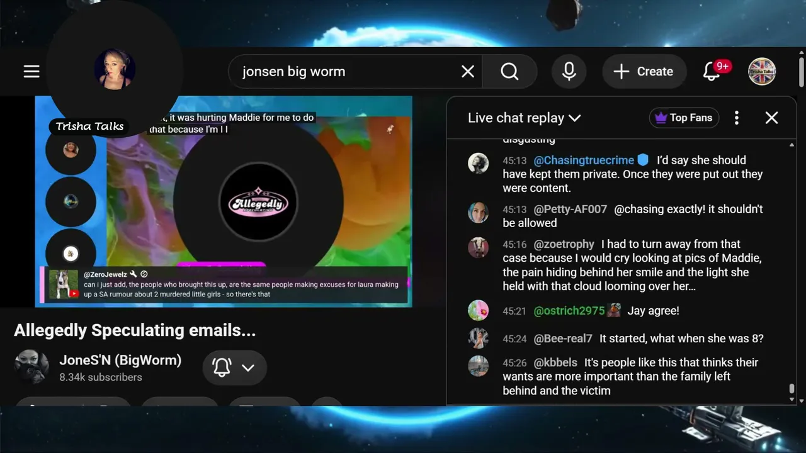This screenshot has height=453, width=806.
Task: Click message "It started, what when she was 8?"
Action: coord(681,338)
